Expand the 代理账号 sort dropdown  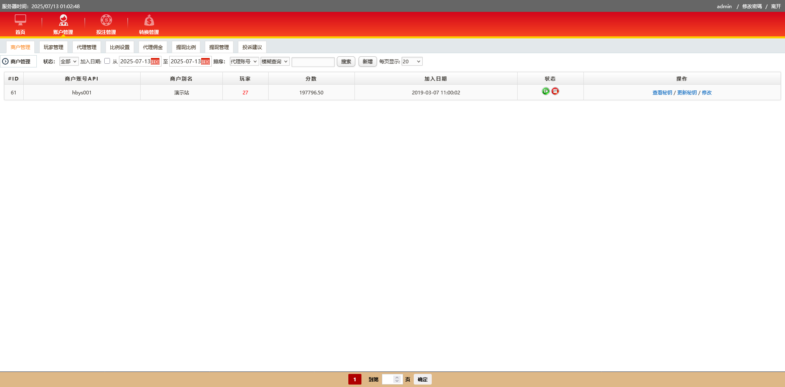pyautogui.click(x=244, y=61)
